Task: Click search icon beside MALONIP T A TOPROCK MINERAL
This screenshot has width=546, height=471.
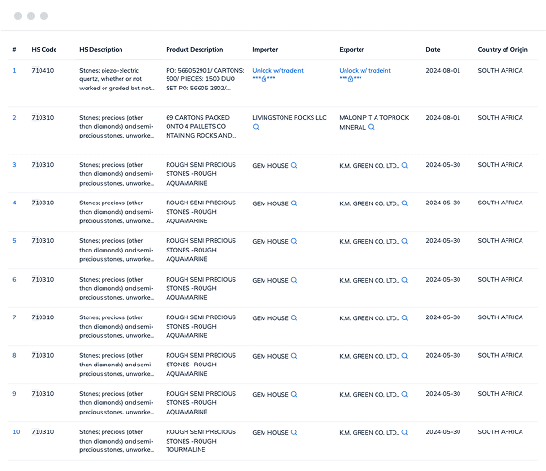Action: [x=371, y=127]
